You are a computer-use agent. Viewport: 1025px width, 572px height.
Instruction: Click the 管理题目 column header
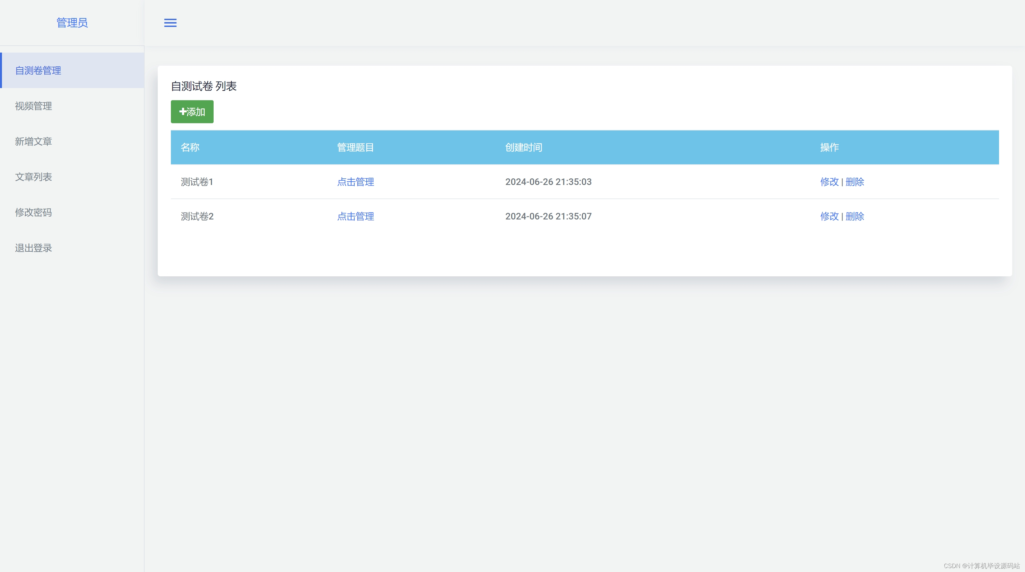click(355, 147)
